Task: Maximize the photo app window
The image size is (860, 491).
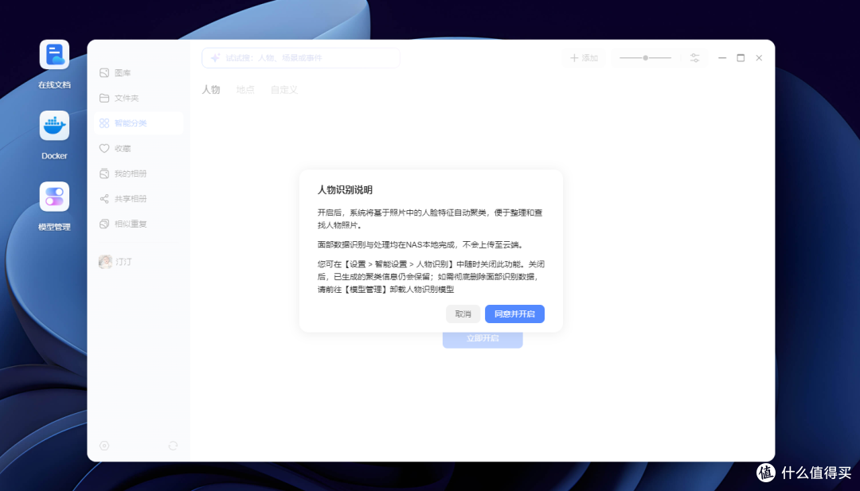Action: pos(741,58)
